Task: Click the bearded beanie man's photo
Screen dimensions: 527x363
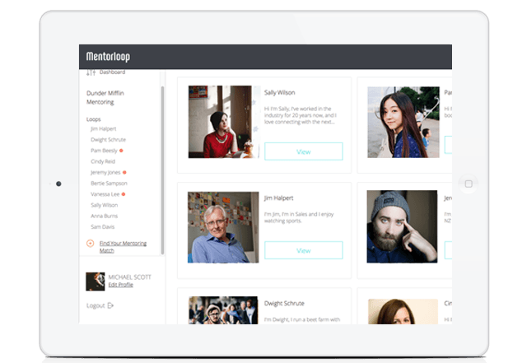Action: click(402, 226)
